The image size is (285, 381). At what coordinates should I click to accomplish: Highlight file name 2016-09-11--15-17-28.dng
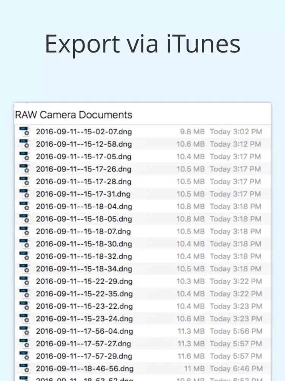pos(84,181)
